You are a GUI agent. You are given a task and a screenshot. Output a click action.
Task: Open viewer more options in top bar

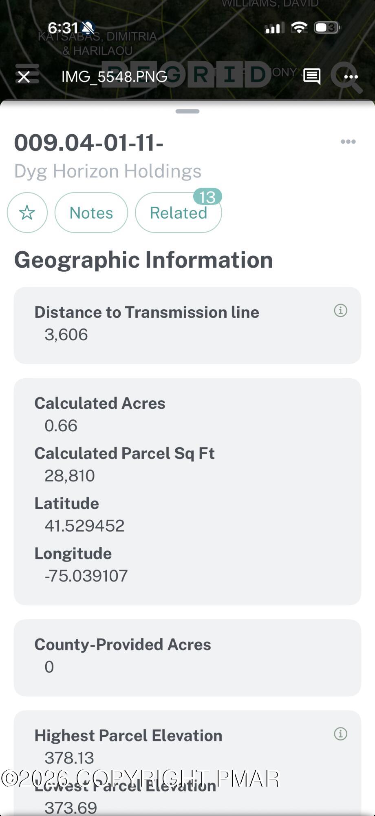pos(351,77)
